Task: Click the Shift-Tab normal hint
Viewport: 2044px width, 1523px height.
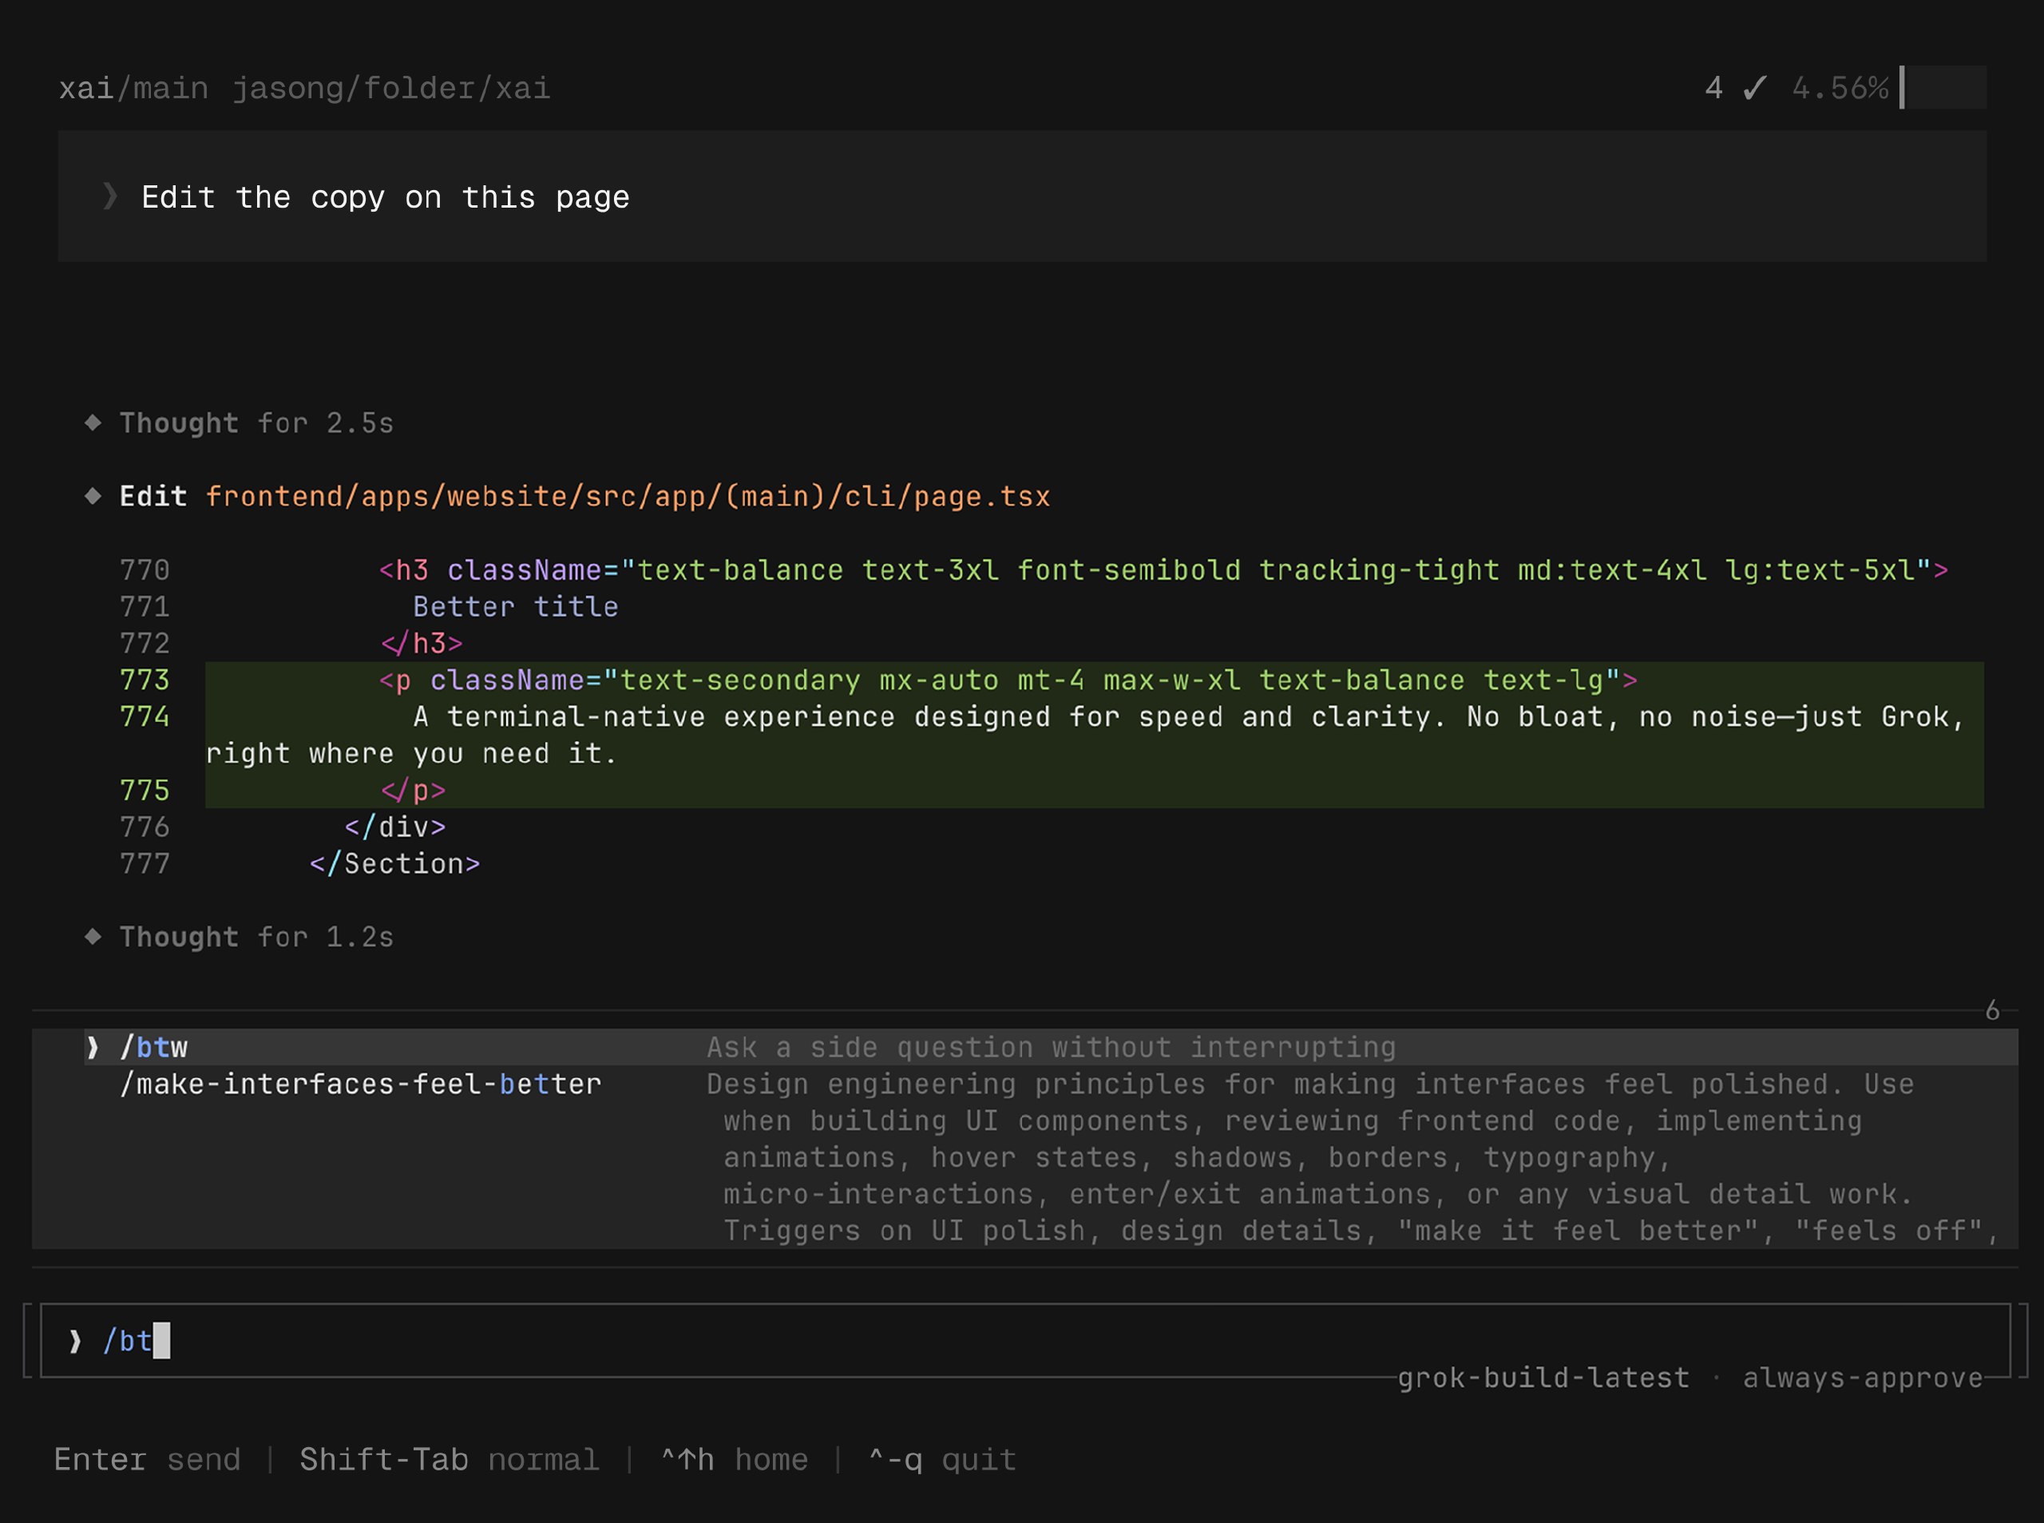Action: pos(449,1459)
